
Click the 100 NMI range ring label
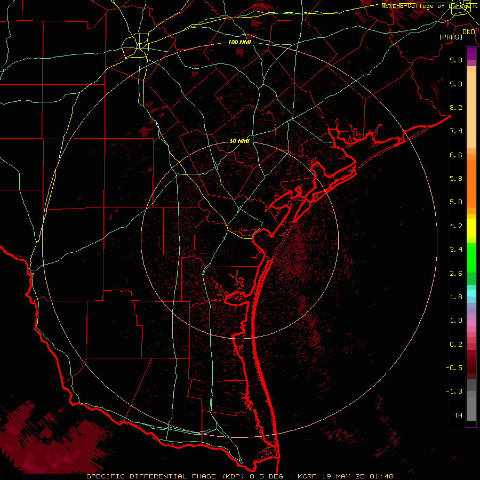pos(239,42)
